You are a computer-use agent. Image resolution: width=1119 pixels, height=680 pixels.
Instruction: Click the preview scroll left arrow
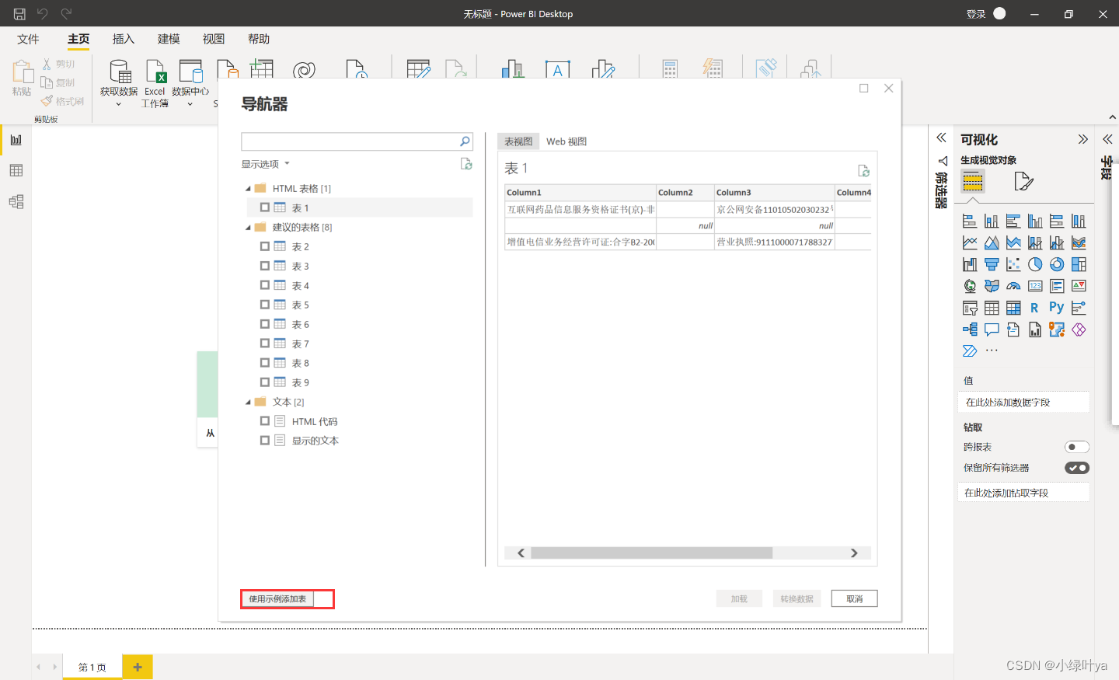tap(521, 553)
